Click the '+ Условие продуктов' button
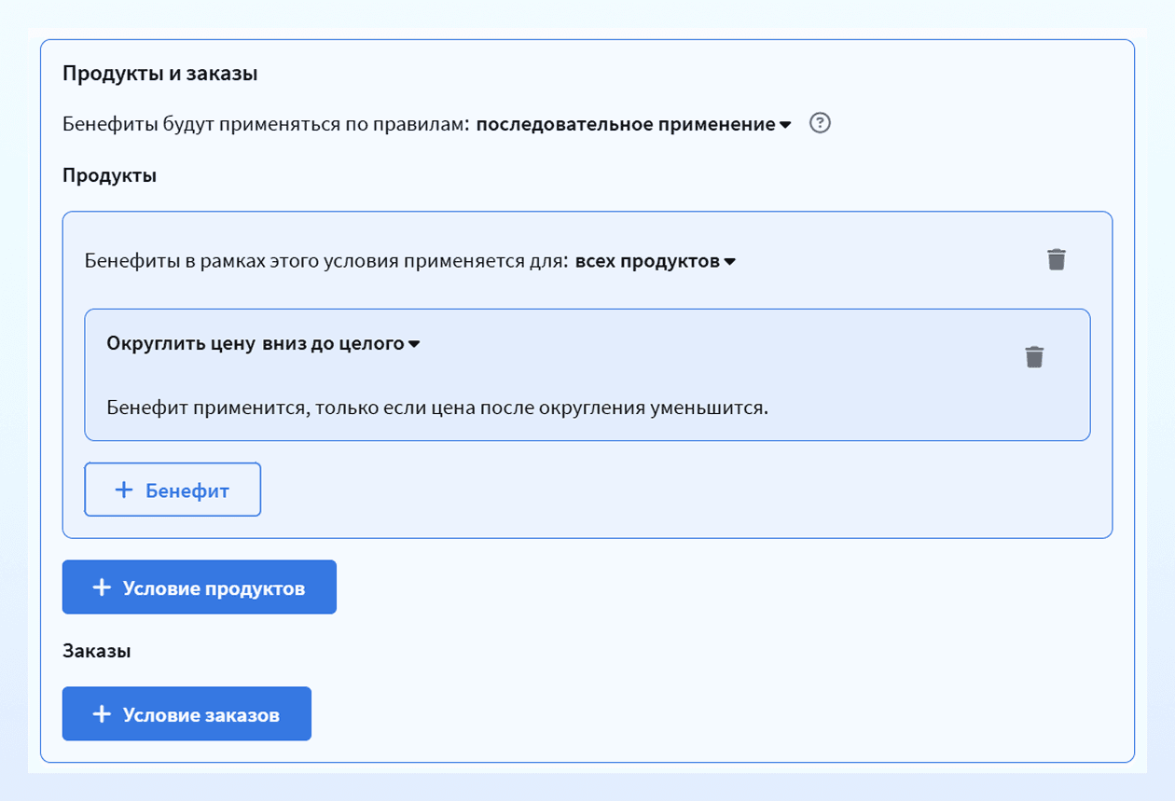The image size is (1175, 801). pyautogui.click(x=200, y=587)
